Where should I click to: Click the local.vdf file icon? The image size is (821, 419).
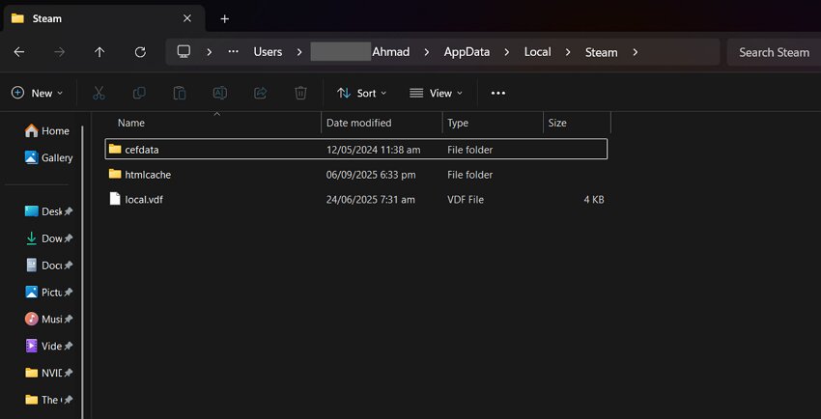pyautogui.click(x=115, y=199)
